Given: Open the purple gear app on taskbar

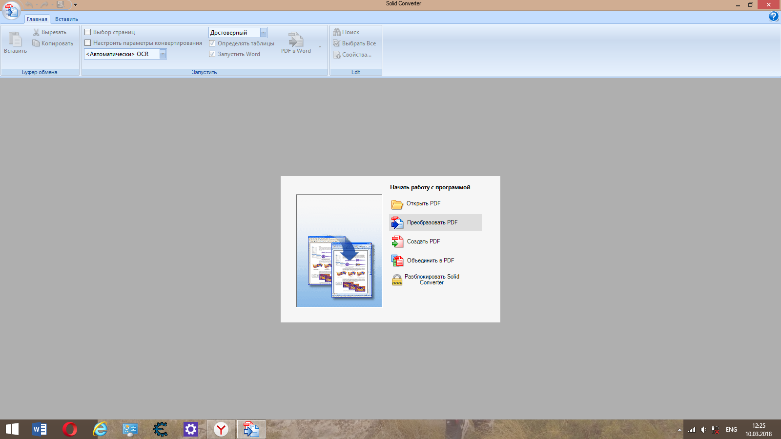Looking at the screenshot, I should [x=191, y=429].
